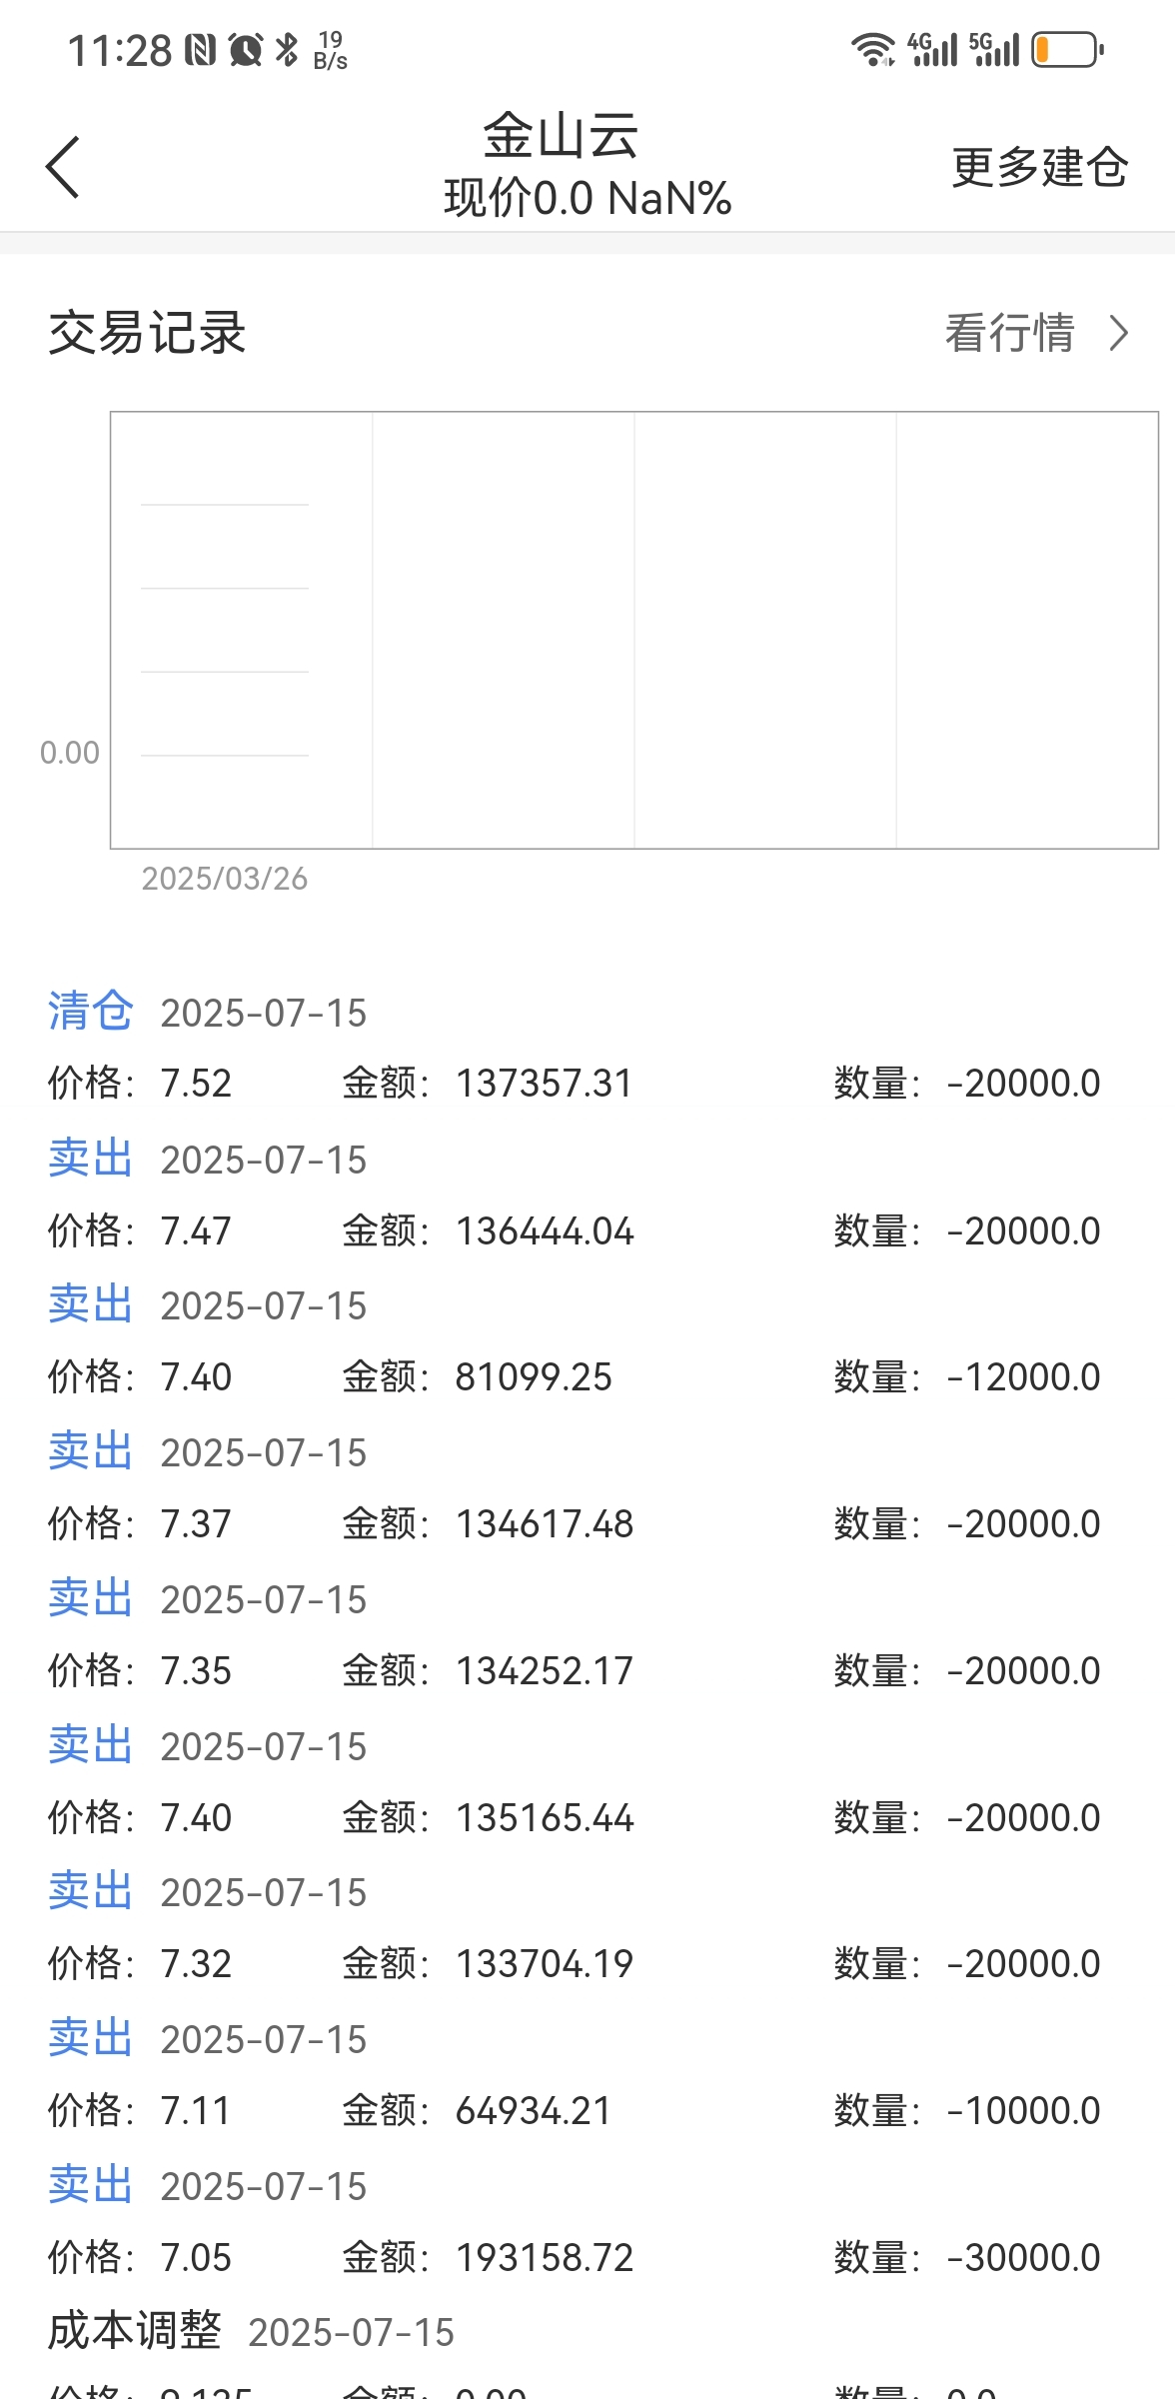The height and width of the screenshot is (2399, 1175).
Task: Tap the NFC status icon
Action: 201,49
